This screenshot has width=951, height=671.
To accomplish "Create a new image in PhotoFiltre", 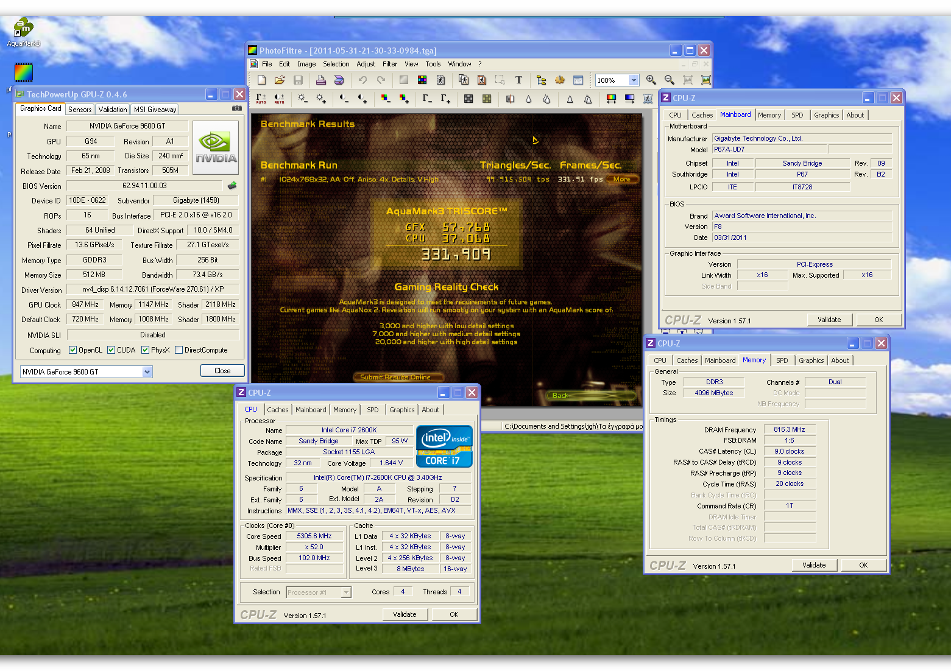I will pyautogui.click(x=261, y=80).
